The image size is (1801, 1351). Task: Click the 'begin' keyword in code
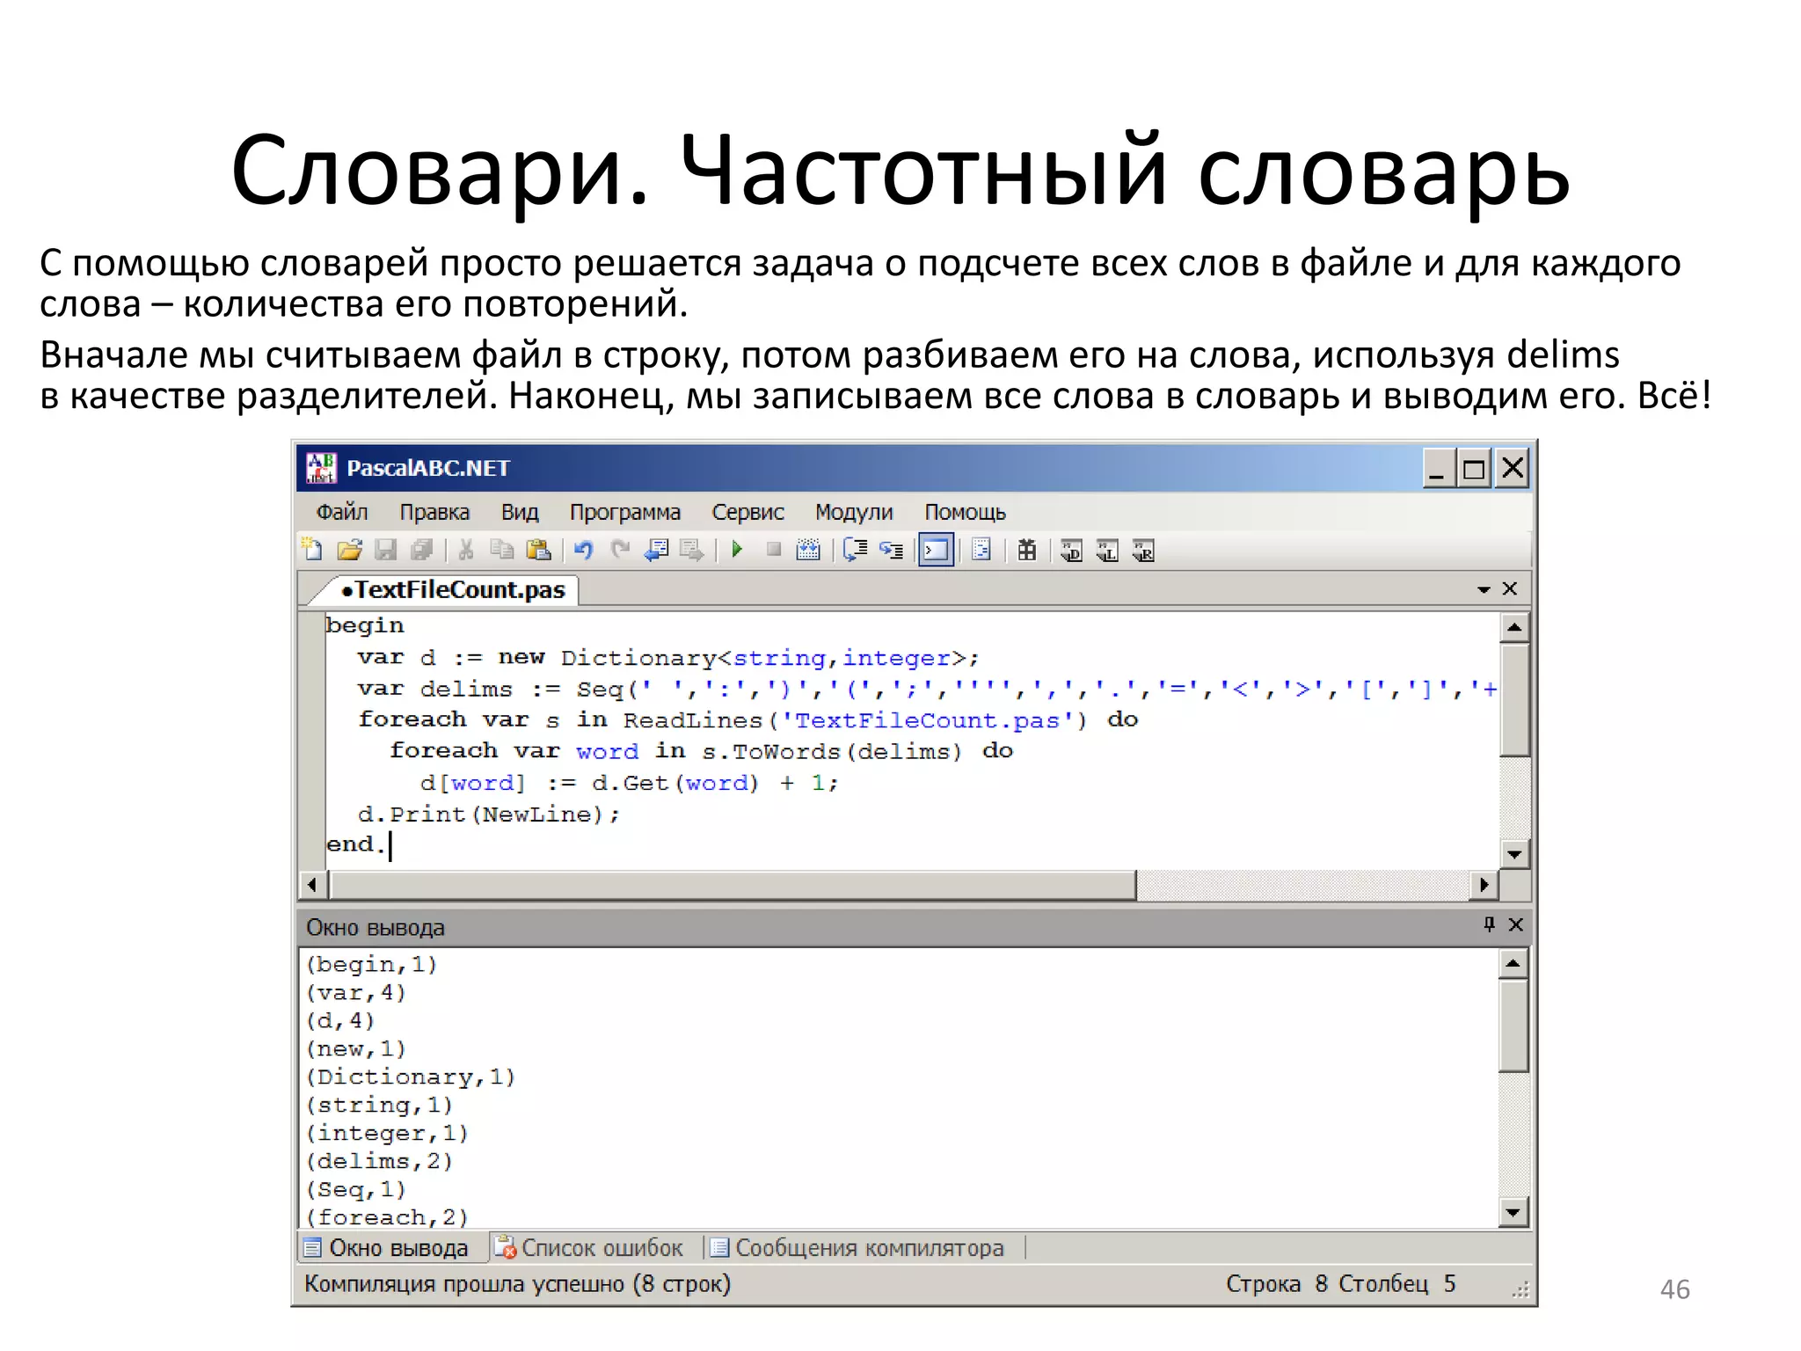pos(364,625)
